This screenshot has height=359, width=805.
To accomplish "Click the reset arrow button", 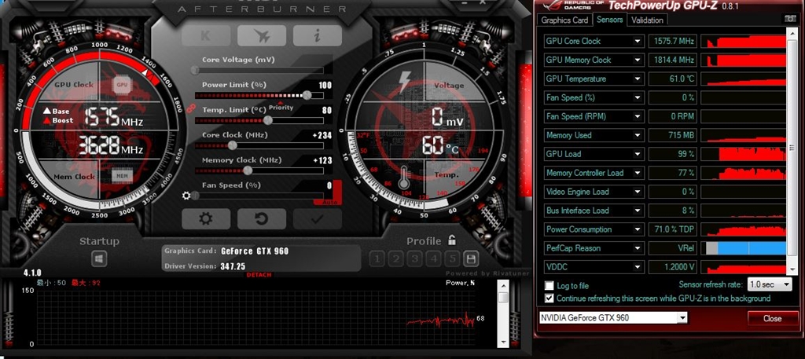I will [262, 219].
